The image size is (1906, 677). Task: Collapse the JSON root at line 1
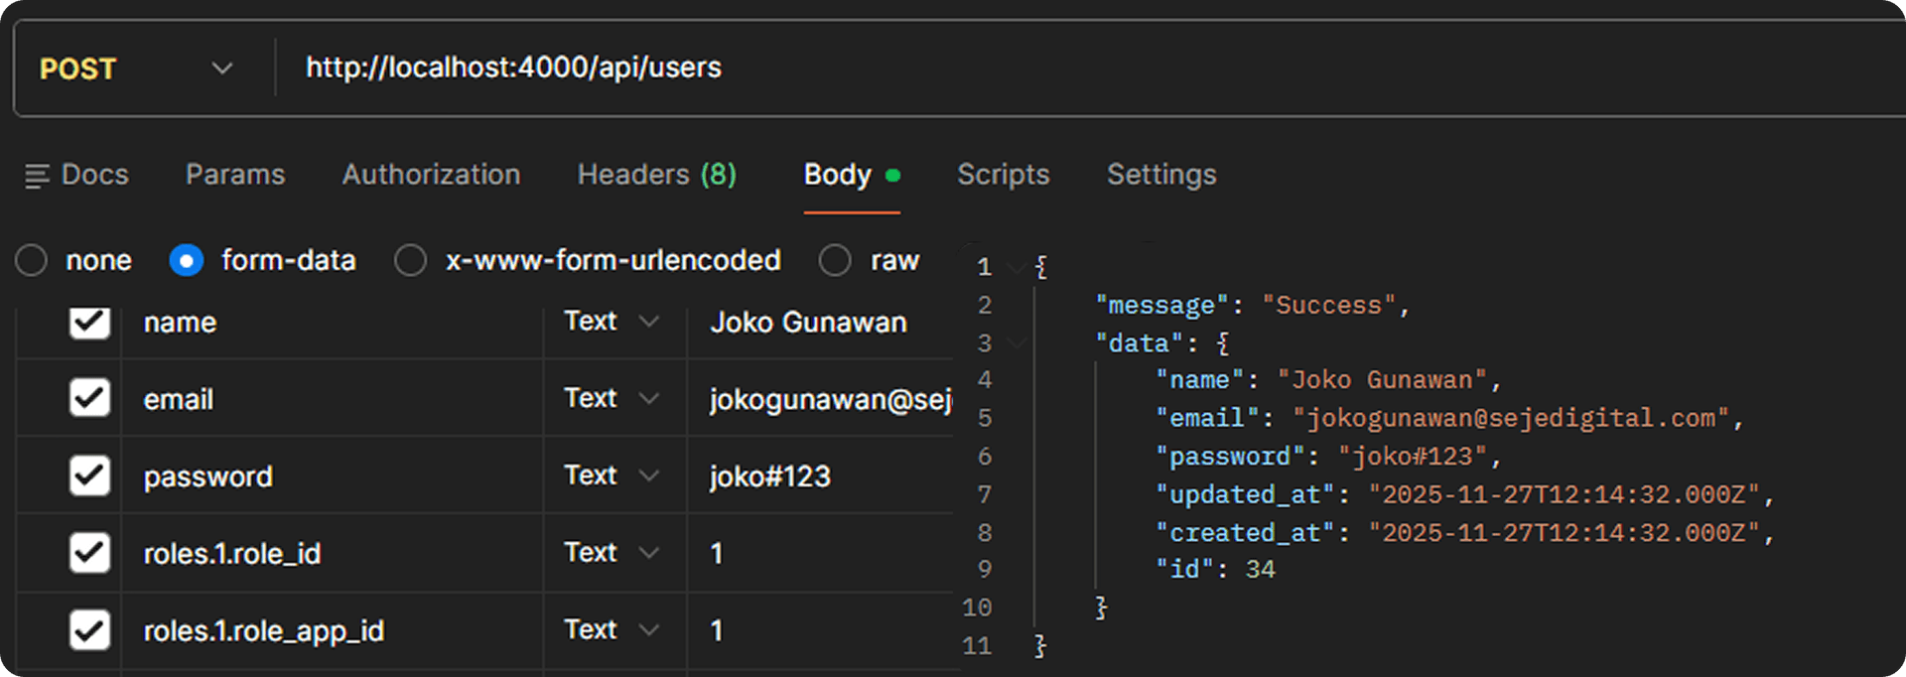pos(1017,266)
